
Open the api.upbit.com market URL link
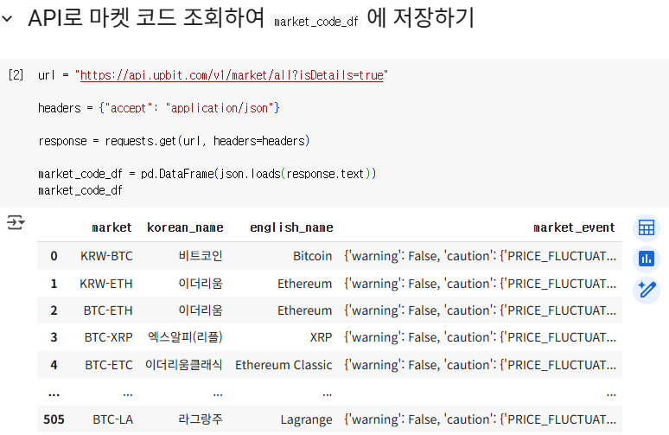[x=232, y=75]
